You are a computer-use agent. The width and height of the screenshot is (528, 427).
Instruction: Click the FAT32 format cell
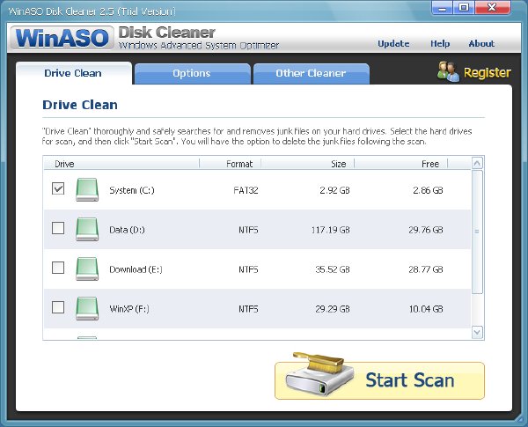pyautogui.click(x=246, y=190)
